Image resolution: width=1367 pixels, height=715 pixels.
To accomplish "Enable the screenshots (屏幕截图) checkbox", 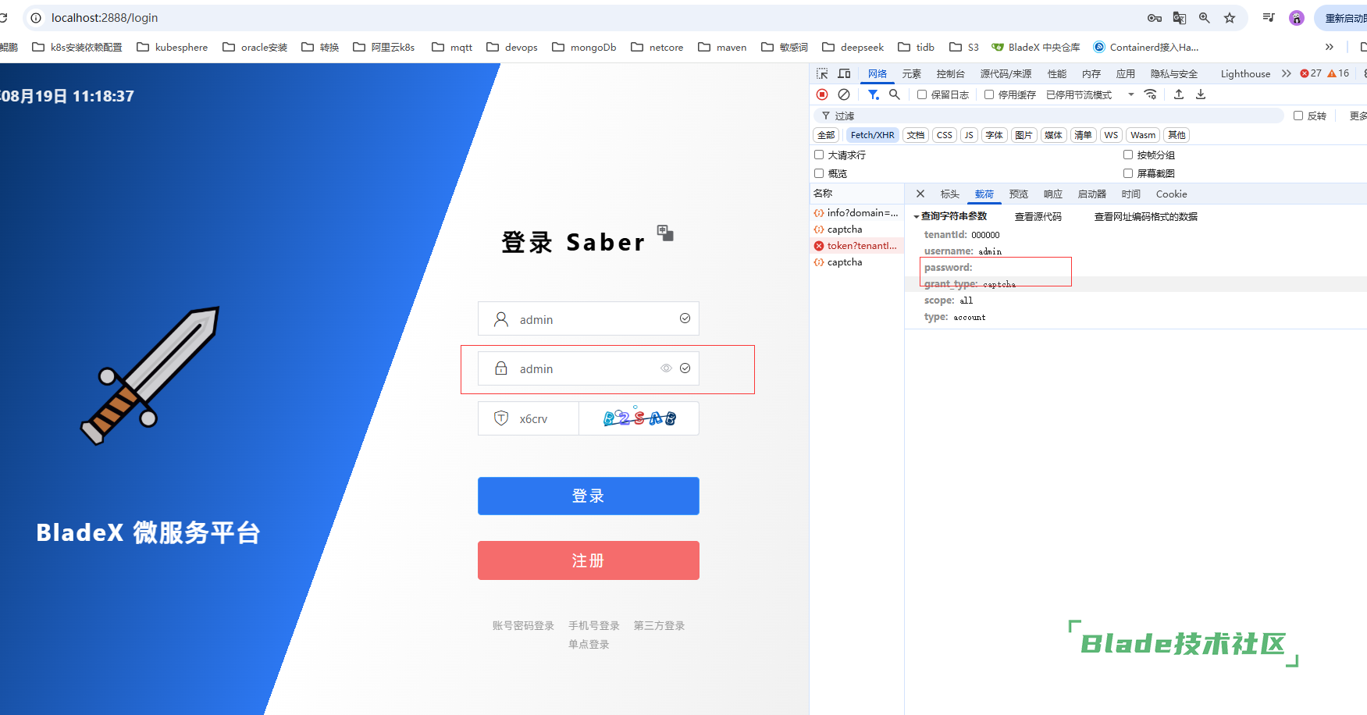I will pos(1128,173).
